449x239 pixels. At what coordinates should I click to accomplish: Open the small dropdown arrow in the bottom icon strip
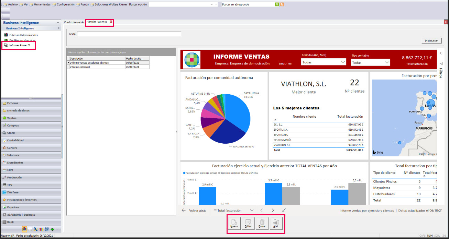58,229
